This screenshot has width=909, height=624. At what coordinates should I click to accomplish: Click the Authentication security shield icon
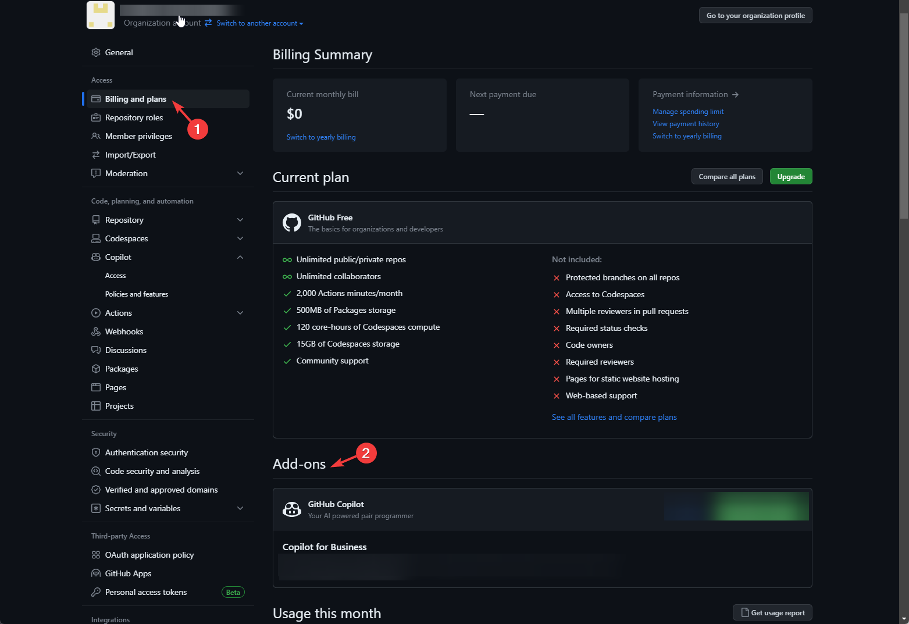pyautogui.click(x=96, y=452)
